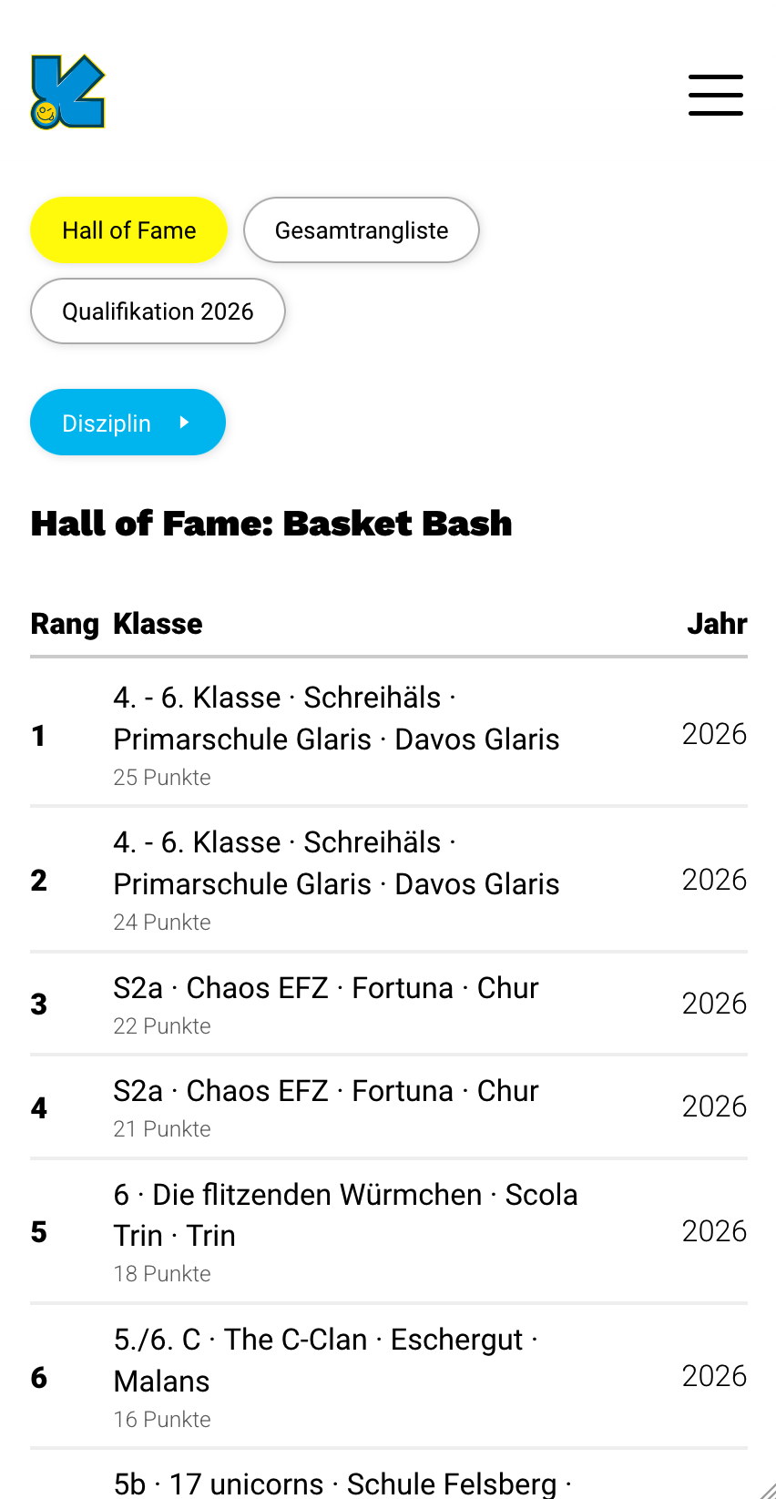This screenshot has height=1499, width=776.
Task: Click the arrow icon inside Disziplin button
Action: [x=185, y=423]
